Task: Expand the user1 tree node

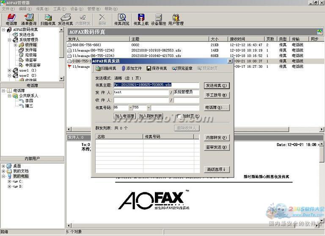Action: [x=9, y=70]
